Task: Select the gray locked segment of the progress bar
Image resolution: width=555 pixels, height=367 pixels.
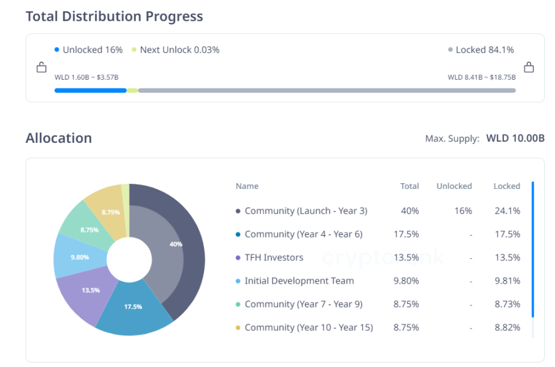Action: point(326,91)
